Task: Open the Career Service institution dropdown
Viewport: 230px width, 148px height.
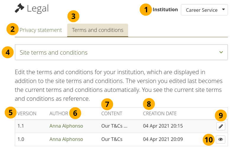Action: [204, 10]
